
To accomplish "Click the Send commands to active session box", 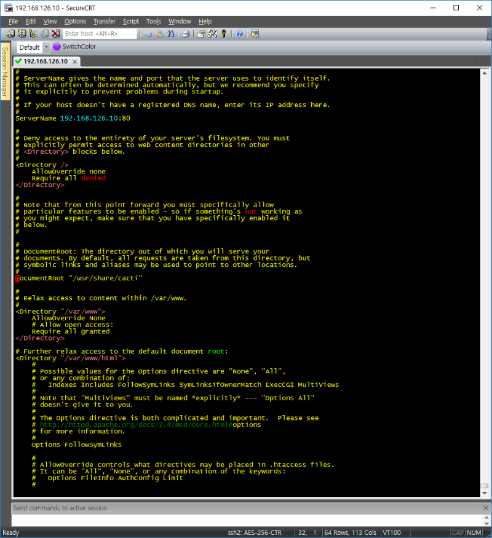I will tap(246, 508).
